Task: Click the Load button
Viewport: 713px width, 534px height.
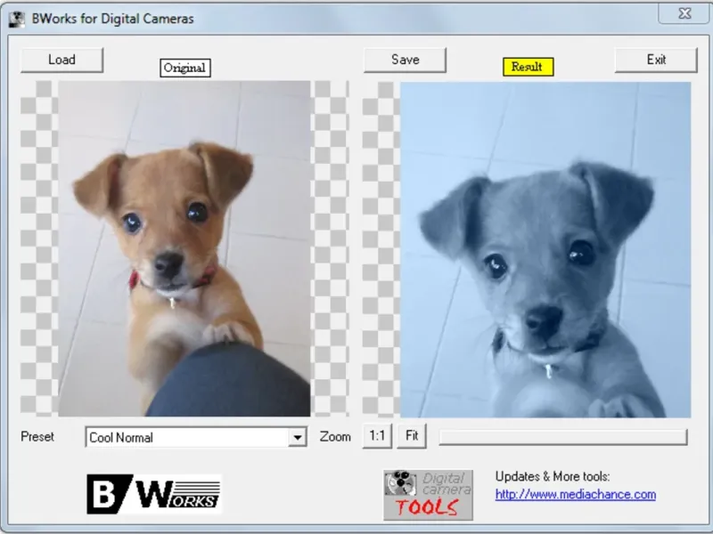Action: point(61,60)
